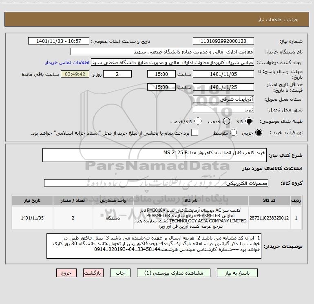Click the تعداد / مقدار column header
This screenshot has width=314, height=304.
[73, 200]
